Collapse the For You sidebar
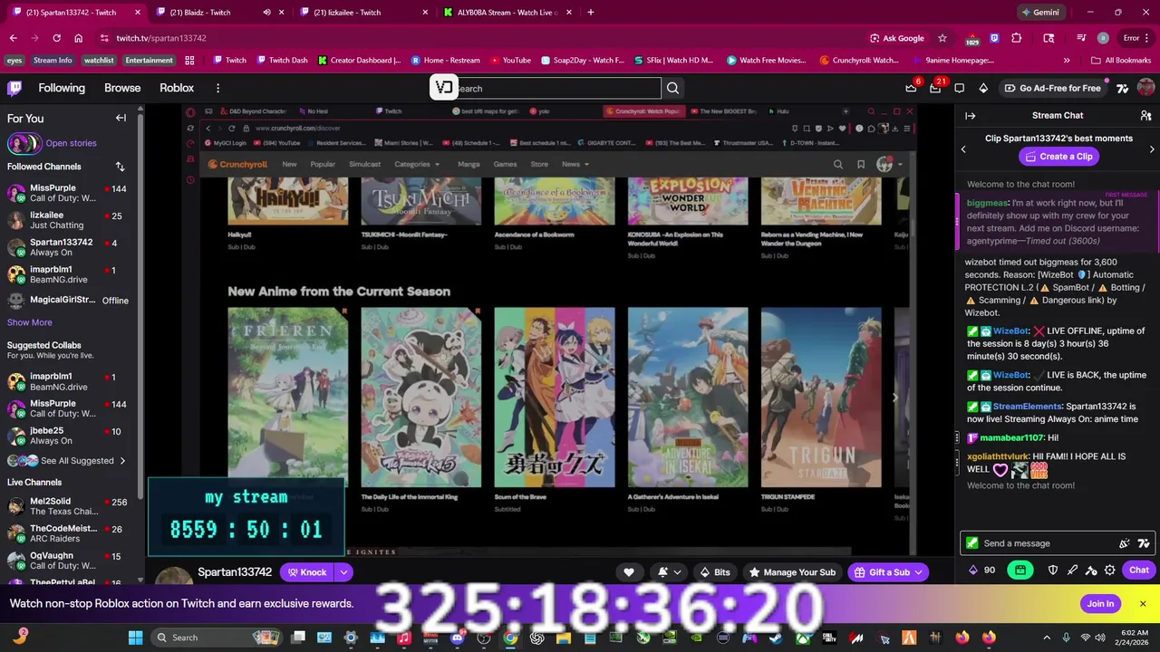1160x652 pixels. 121,118
